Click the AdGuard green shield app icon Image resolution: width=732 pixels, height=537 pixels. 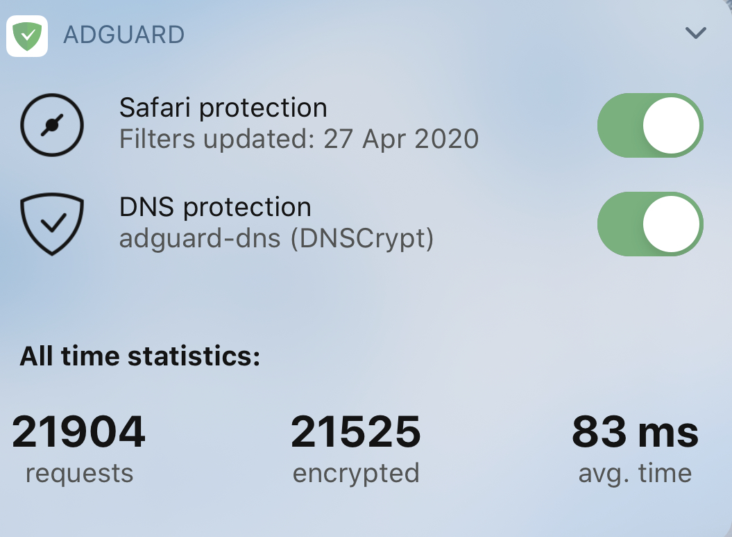pyautogui.click(x=27, y=35)
